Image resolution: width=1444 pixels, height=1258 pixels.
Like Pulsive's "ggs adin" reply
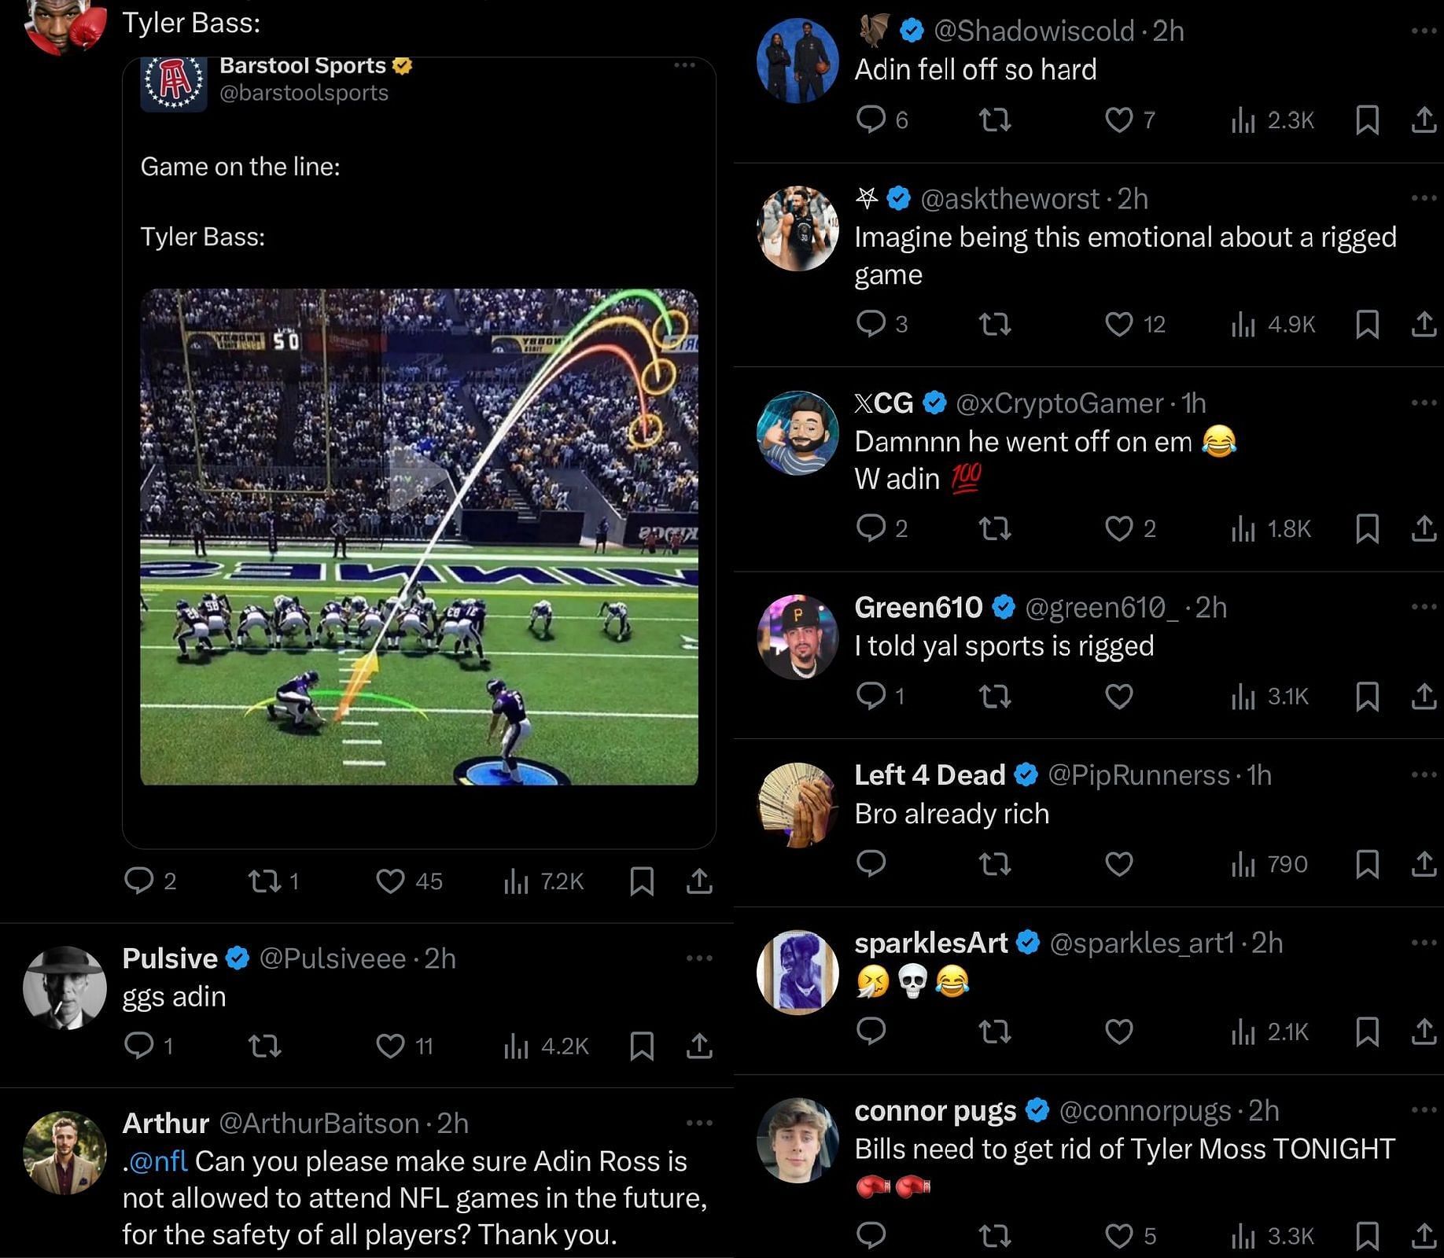(x=391, y=1046)
